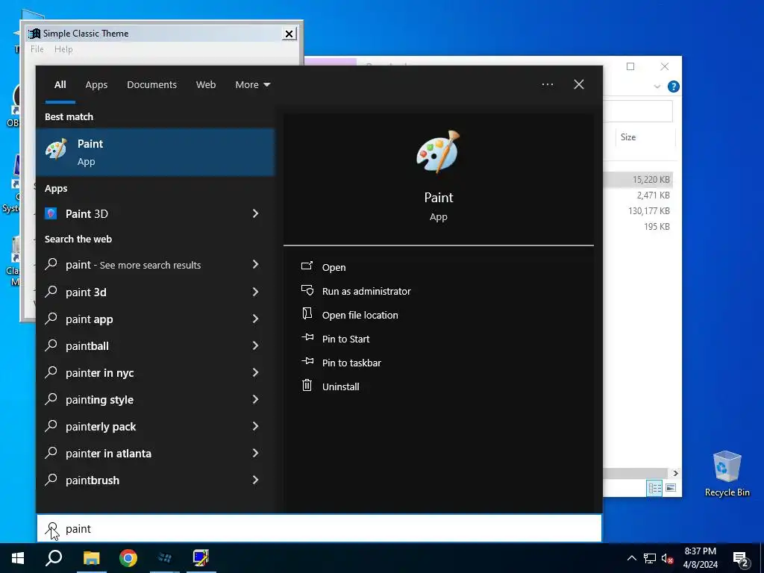This screenshot has height=573, width=764.
Task: Expand the paintball suggestion chevron
Action: [255, 345]
